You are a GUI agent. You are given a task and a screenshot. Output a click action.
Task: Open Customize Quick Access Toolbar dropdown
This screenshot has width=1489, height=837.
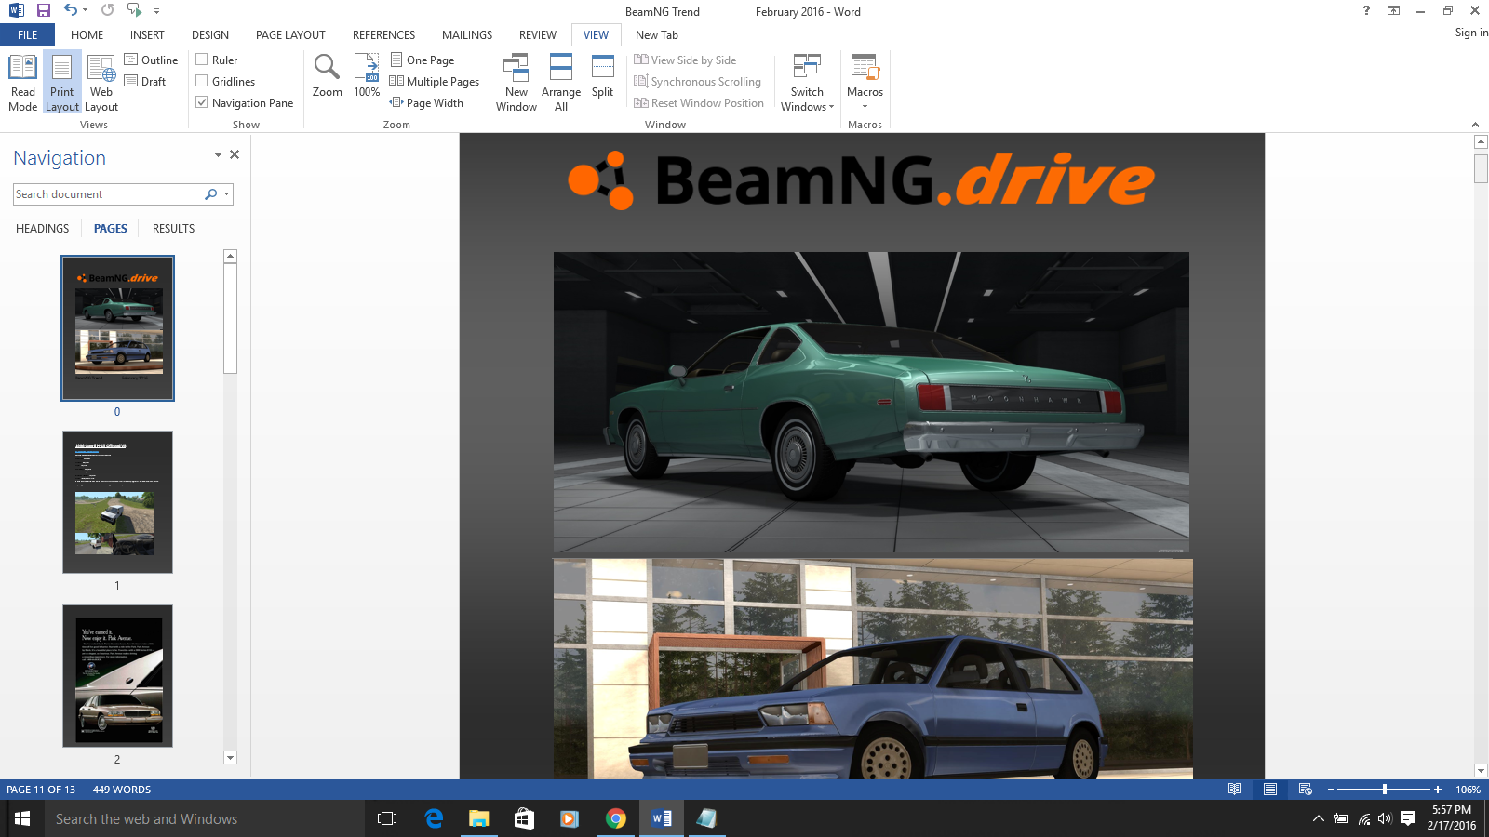pyautogui.click(x=156, y=11)
